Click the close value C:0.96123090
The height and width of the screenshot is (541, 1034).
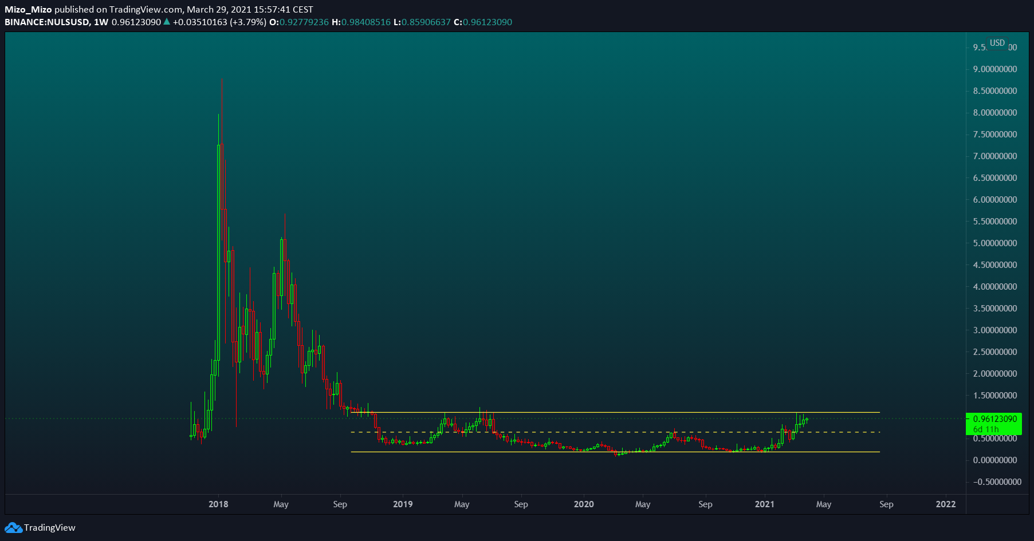point(483,22)
